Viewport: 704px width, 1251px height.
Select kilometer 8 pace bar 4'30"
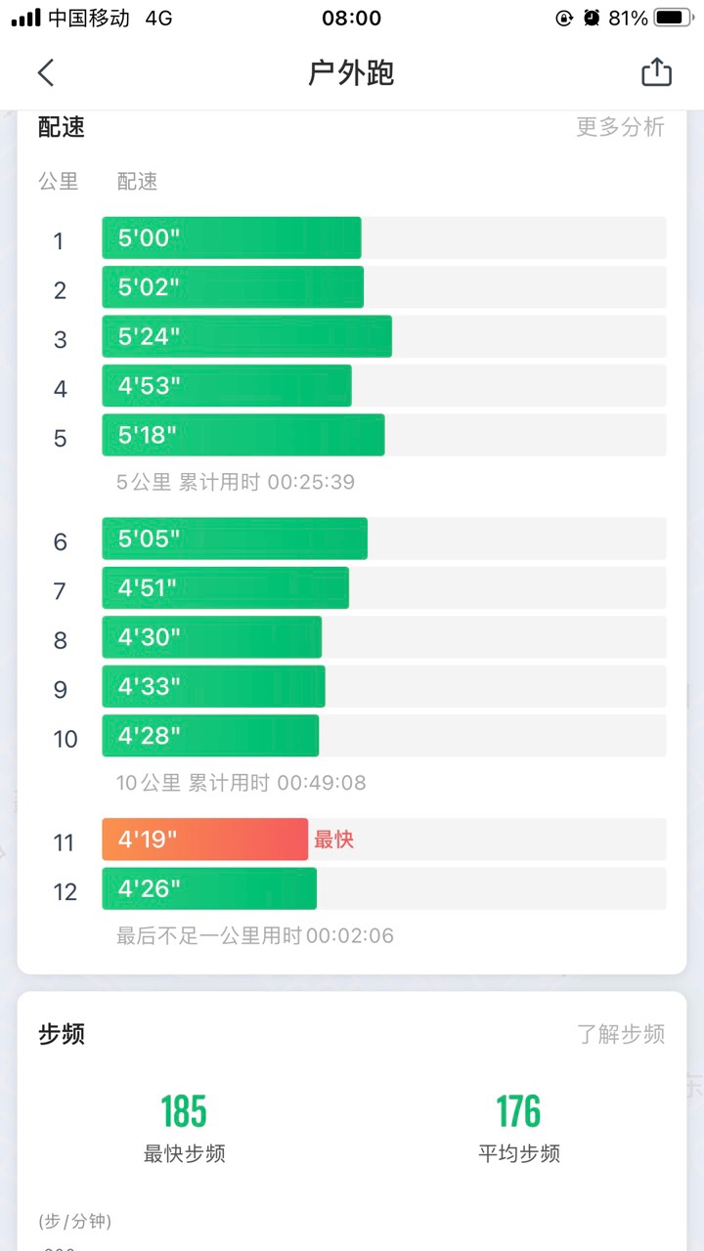[x=211, y=637]
